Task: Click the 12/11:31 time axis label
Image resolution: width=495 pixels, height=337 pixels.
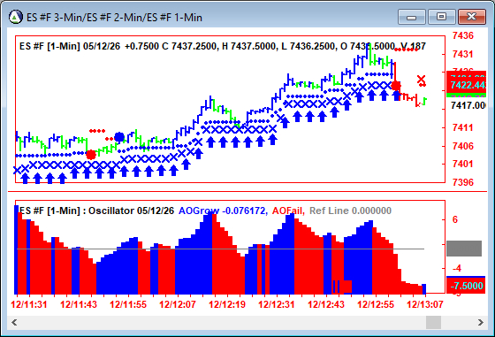Action: [29, 304]
